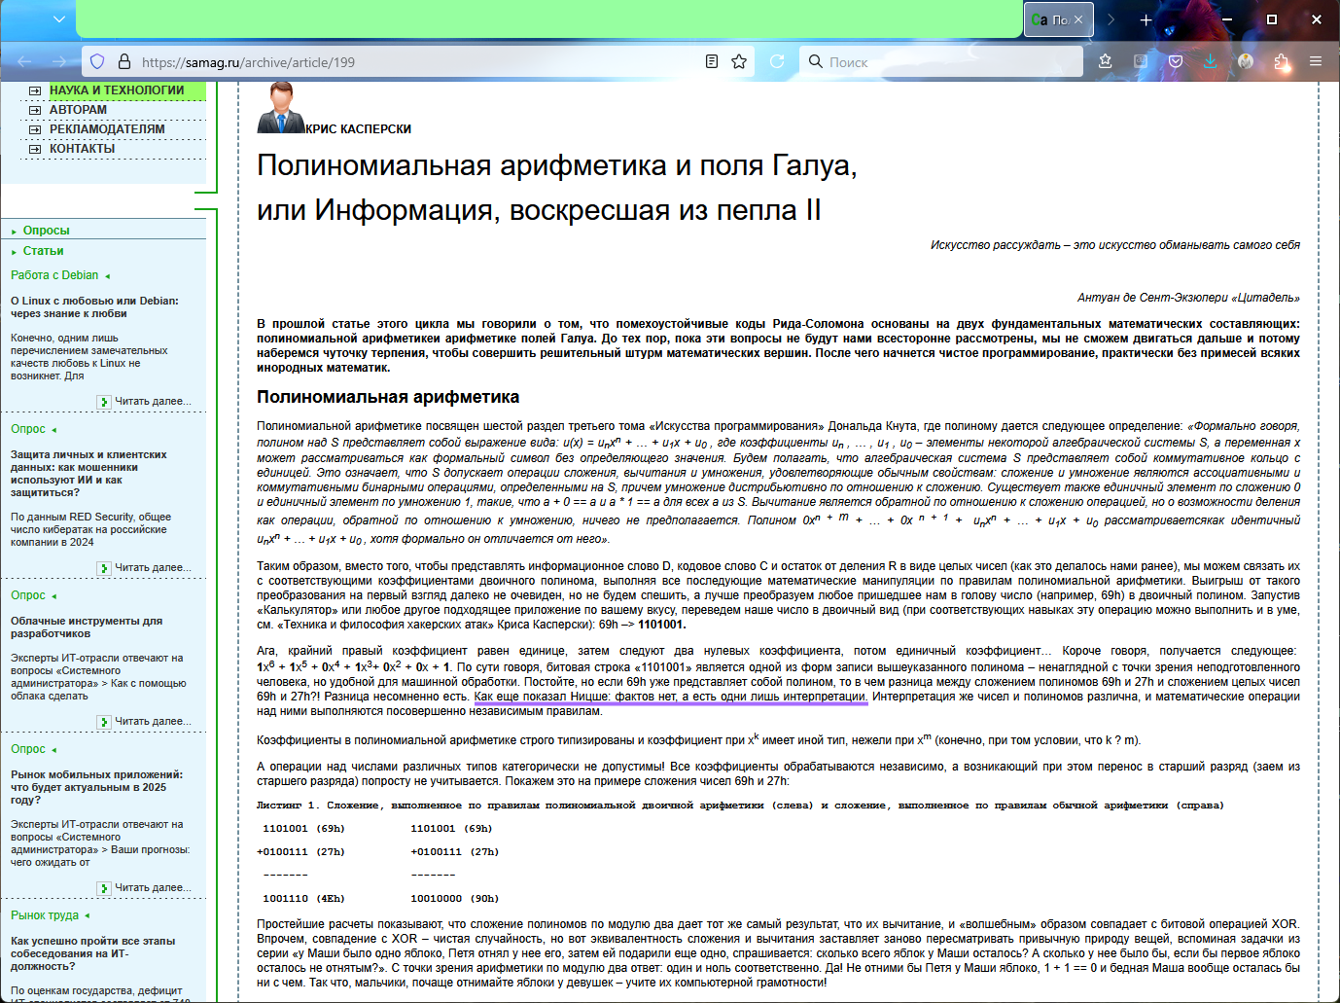Open 'Рынок мобильных приложений' article

click(x=96, y=787)
